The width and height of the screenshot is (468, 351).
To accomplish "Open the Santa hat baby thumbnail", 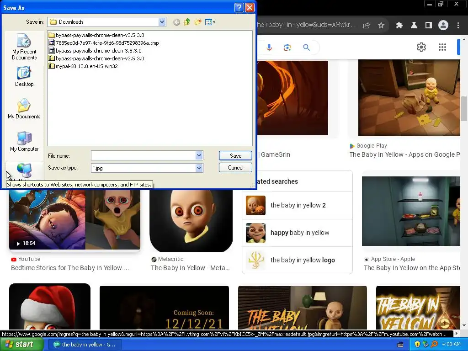I will click(49, 307).
